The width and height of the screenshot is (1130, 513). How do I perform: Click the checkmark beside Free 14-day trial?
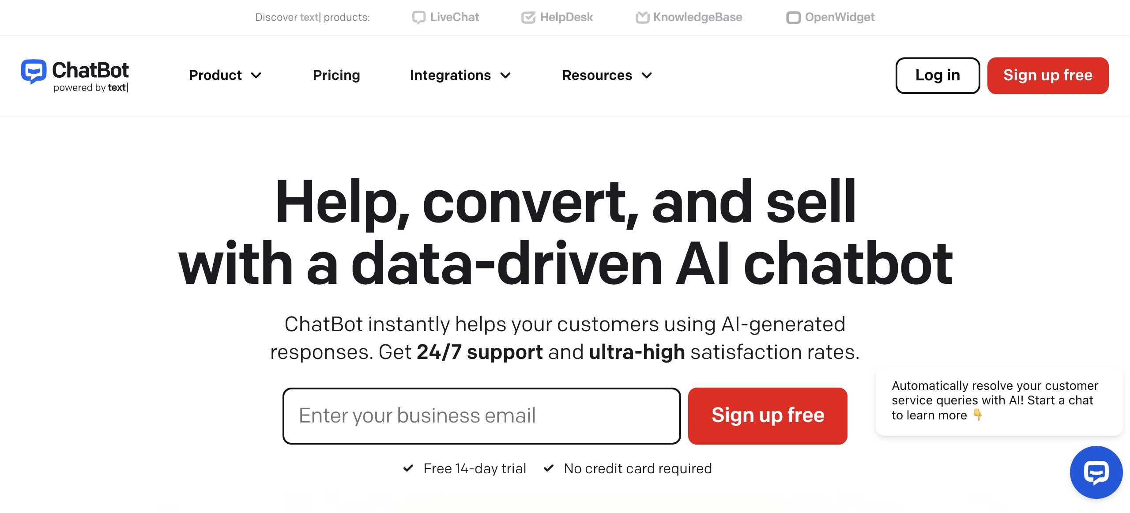408,468
